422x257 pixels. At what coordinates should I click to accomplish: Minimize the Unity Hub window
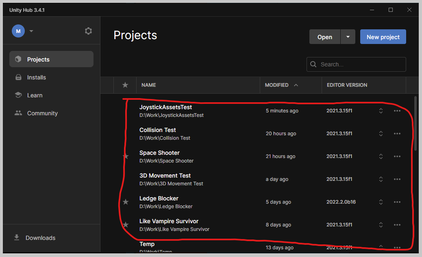point(372,10)
